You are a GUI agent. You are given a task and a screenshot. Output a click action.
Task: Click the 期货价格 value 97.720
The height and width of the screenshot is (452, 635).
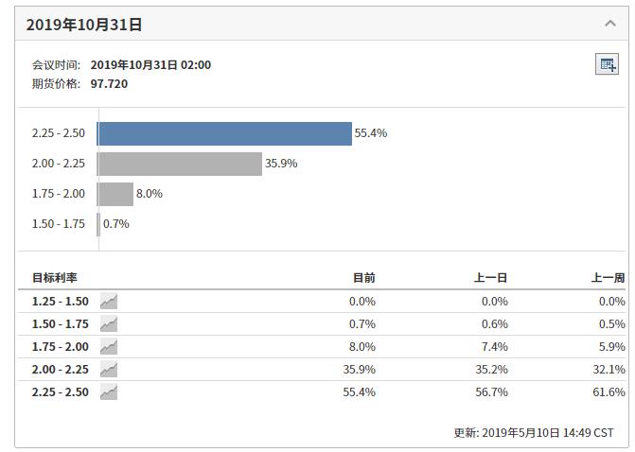point(109,83)
